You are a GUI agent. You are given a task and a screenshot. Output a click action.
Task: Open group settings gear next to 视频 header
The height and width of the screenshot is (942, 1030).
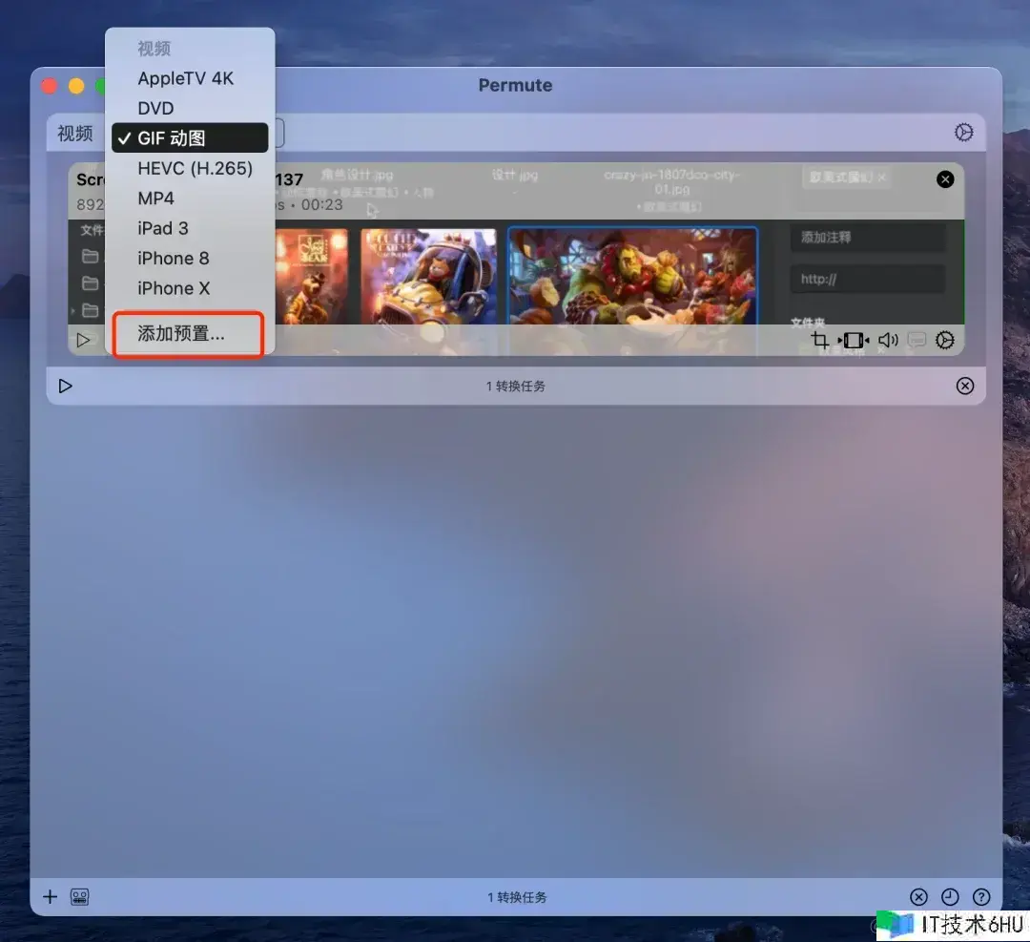click(964, 133)
